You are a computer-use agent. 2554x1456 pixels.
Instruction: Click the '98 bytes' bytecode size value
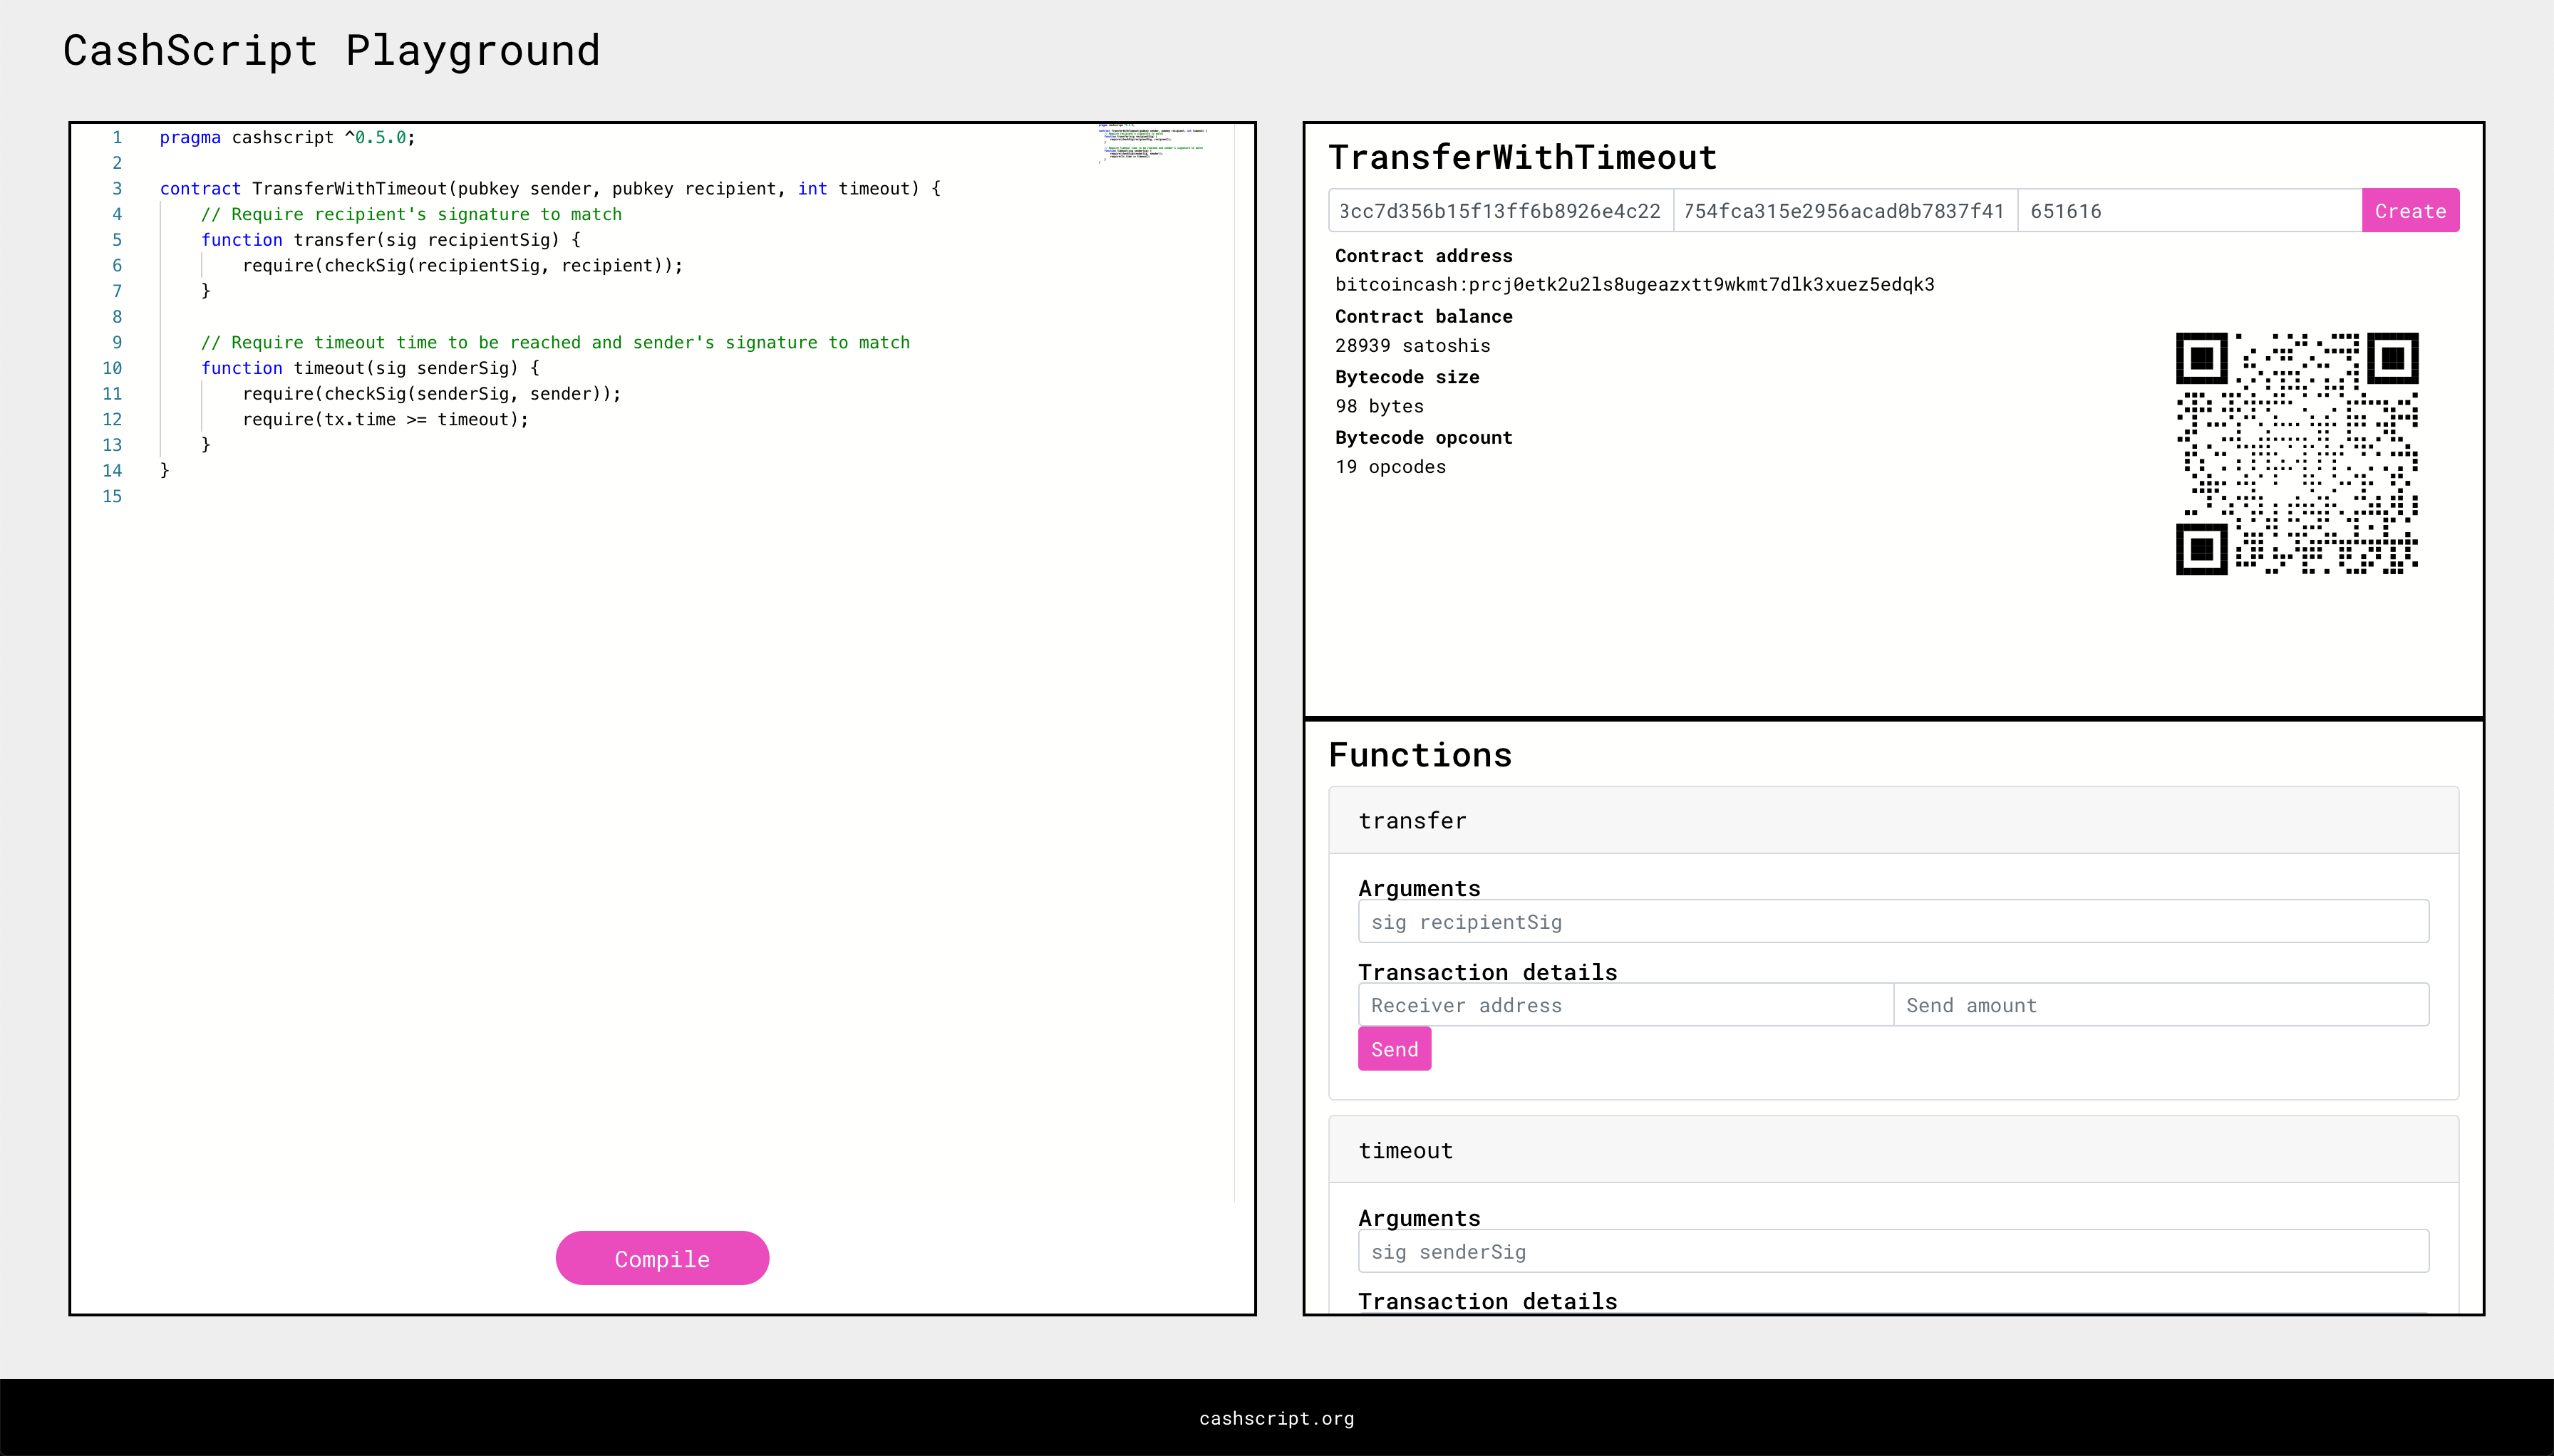1380,406
